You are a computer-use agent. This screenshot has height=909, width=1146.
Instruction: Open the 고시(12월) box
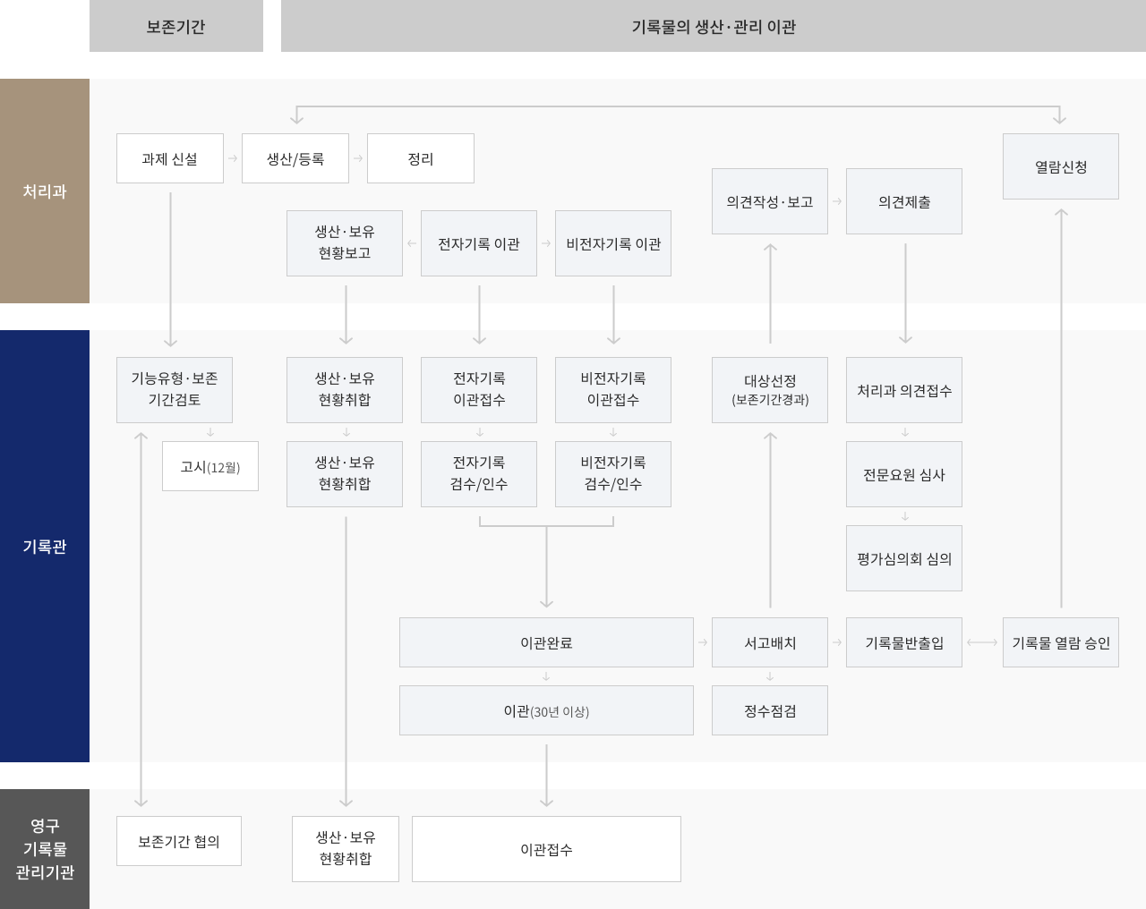coord(210,466)
